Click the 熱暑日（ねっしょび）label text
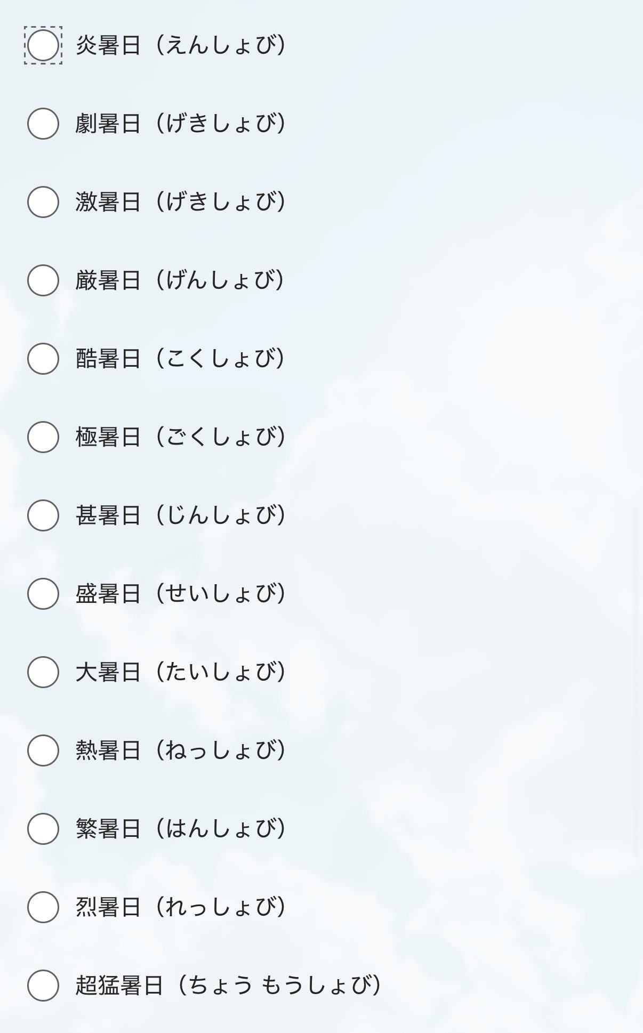 tap(181, 750)
